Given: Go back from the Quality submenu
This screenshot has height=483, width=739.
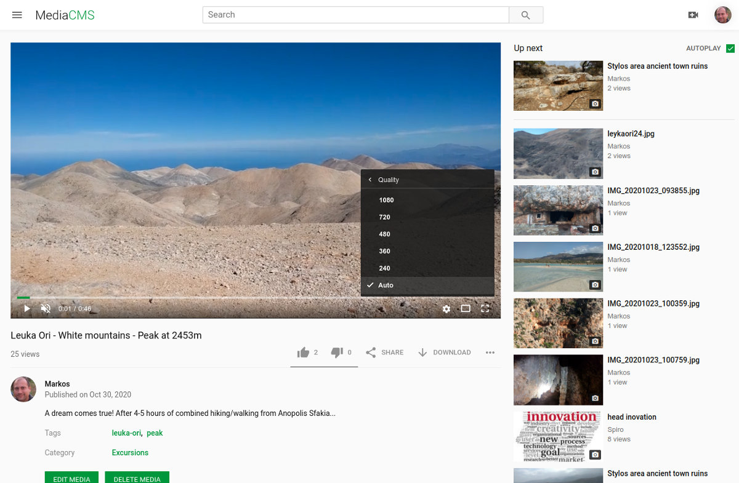Looking at the screenshot, I should [x=370, y=180].
